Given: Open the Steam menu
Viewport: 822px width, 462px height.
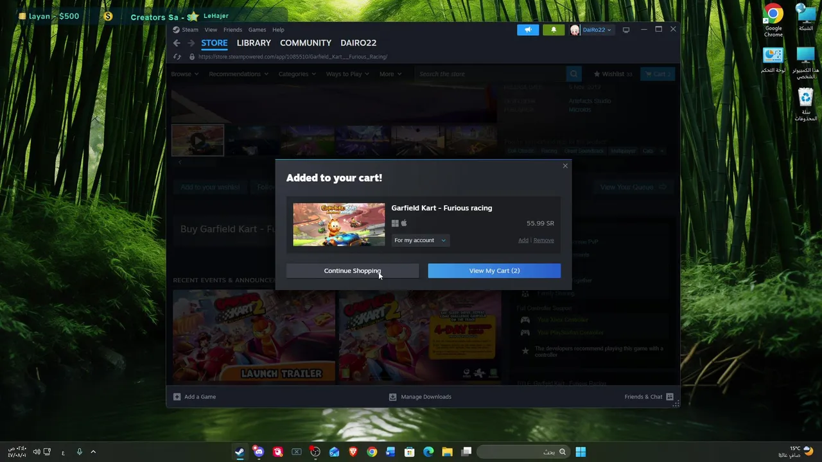Looking at the screenshot, I should pyautogui.click(x=190, y=30).
